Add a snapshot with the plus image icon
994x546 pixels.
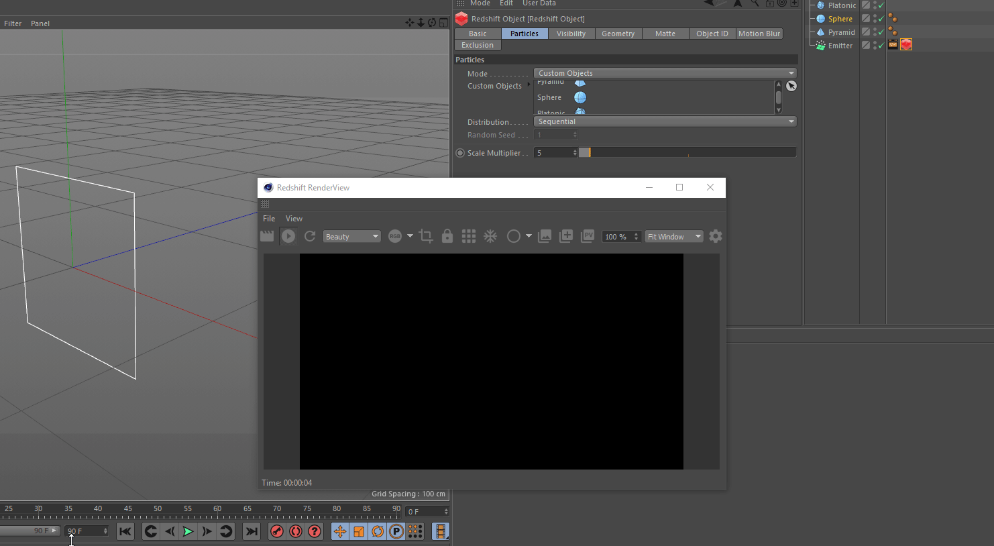[x=566, y=236]
